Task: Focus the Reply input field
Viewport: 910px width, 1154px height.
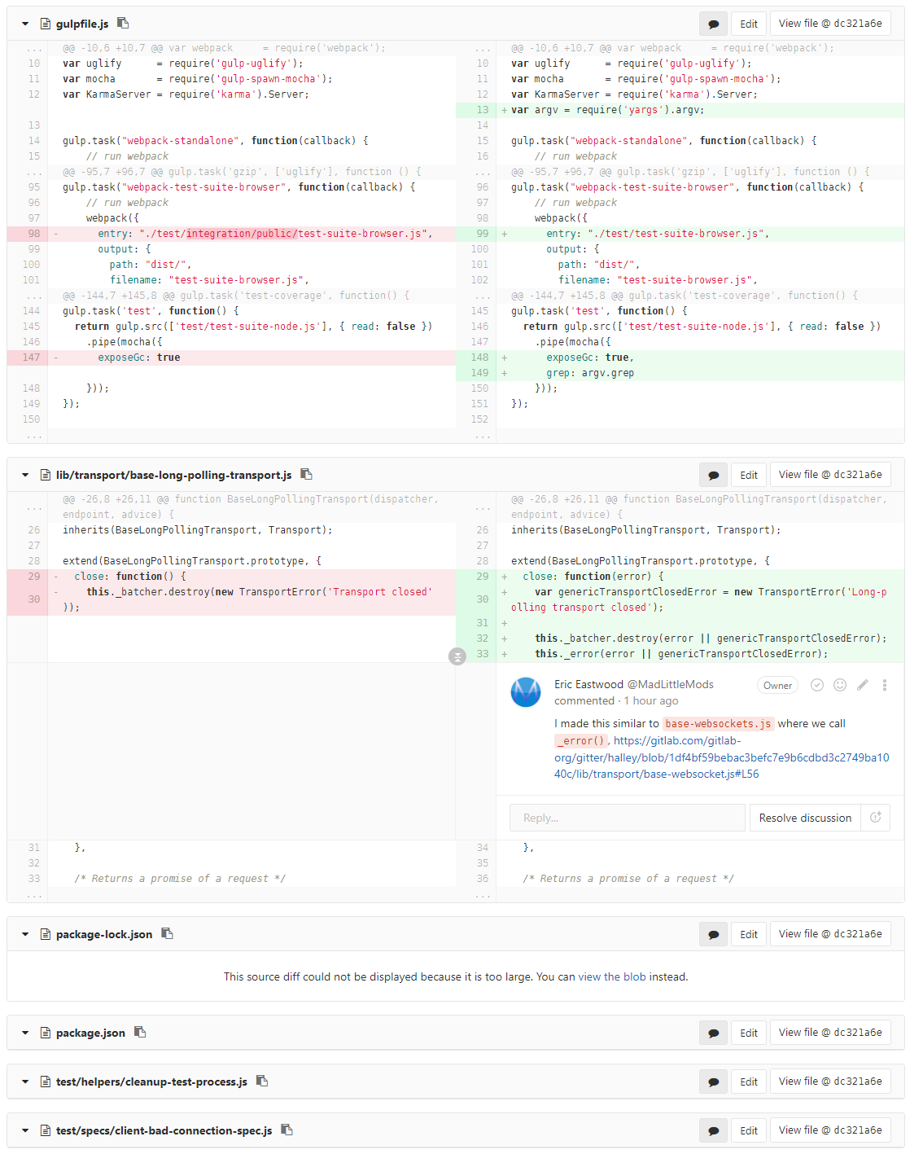Action: coord(627,818)
